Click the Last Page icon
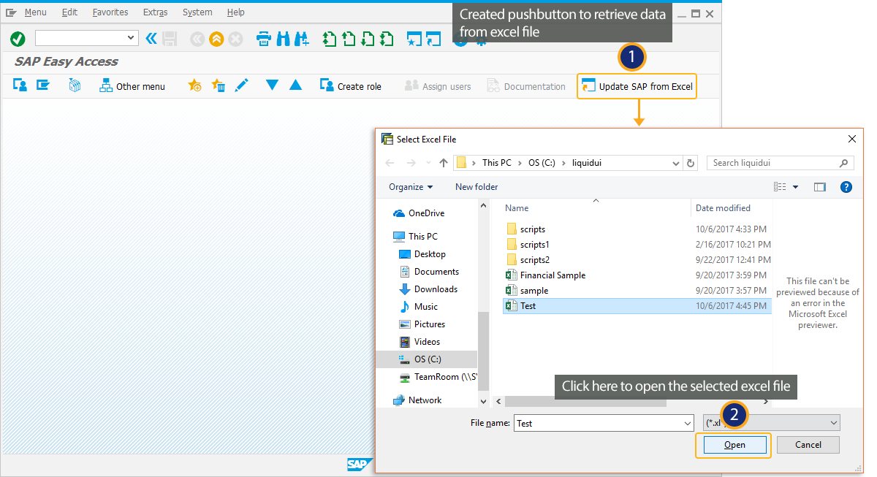Viewport: 877px width, 477px height. pyautogui.click(x=387, y=39)
